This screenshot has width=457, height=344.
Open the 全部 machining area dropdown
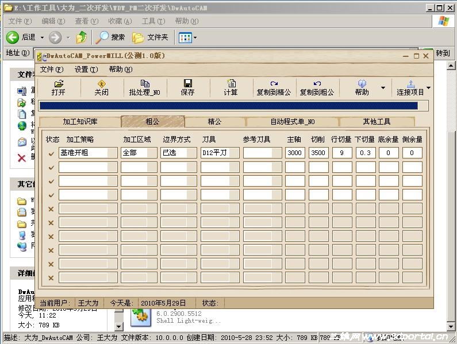pyautogui.click(x=152, y=153)
